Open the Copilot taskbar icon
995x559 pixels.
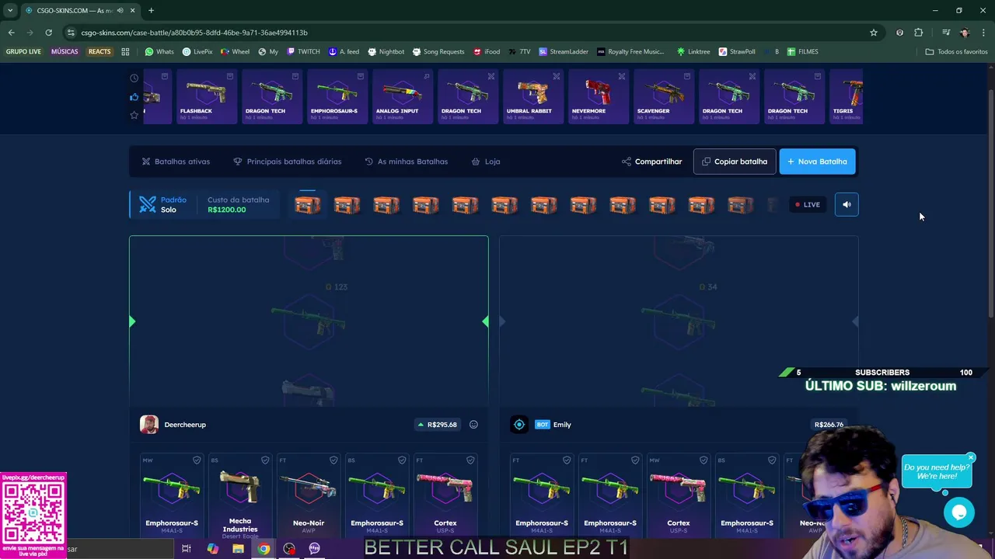[x=212, y=549]
